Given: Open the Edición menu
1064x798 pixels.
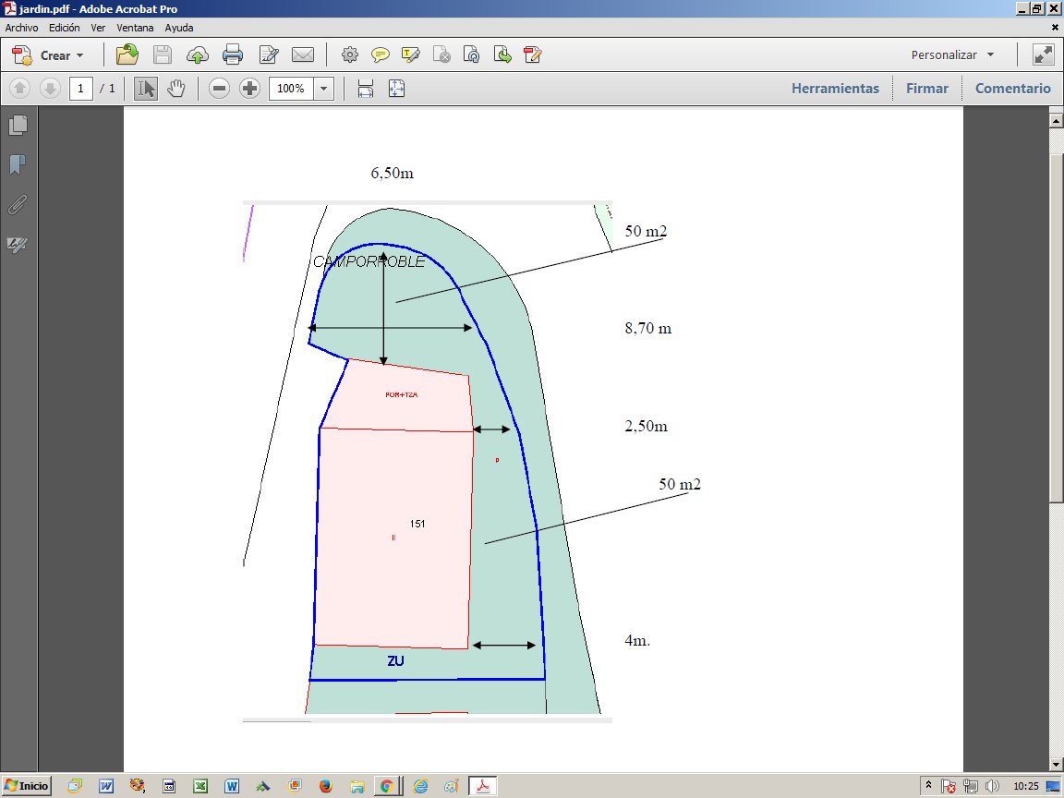Looking at the screenshot, I should click(x=65, y=28).
